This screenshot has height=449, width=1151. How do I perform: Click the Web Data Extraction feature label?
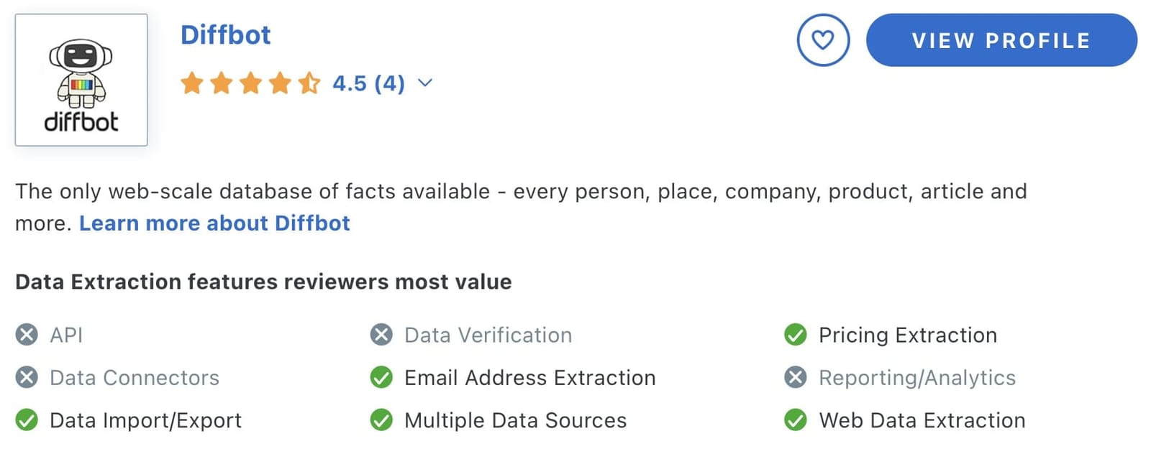922,420
